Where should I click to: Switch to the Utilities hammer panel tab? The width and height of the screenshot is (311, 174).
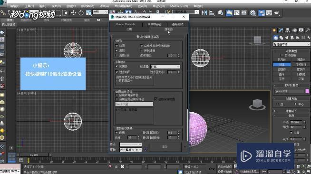[308, 30]
